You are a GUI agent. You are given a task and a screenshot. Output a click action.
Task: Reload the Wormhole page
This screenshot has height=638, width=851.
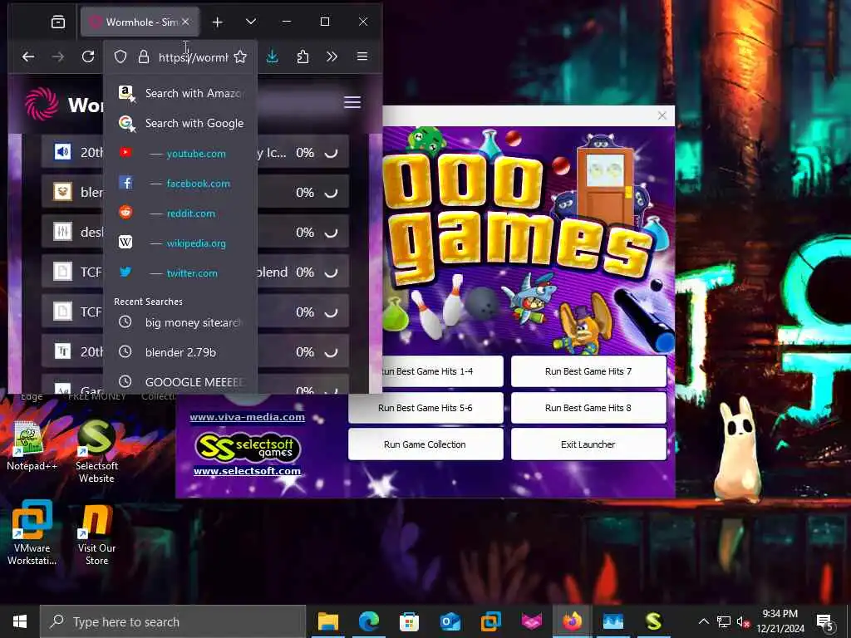[88, 56]
